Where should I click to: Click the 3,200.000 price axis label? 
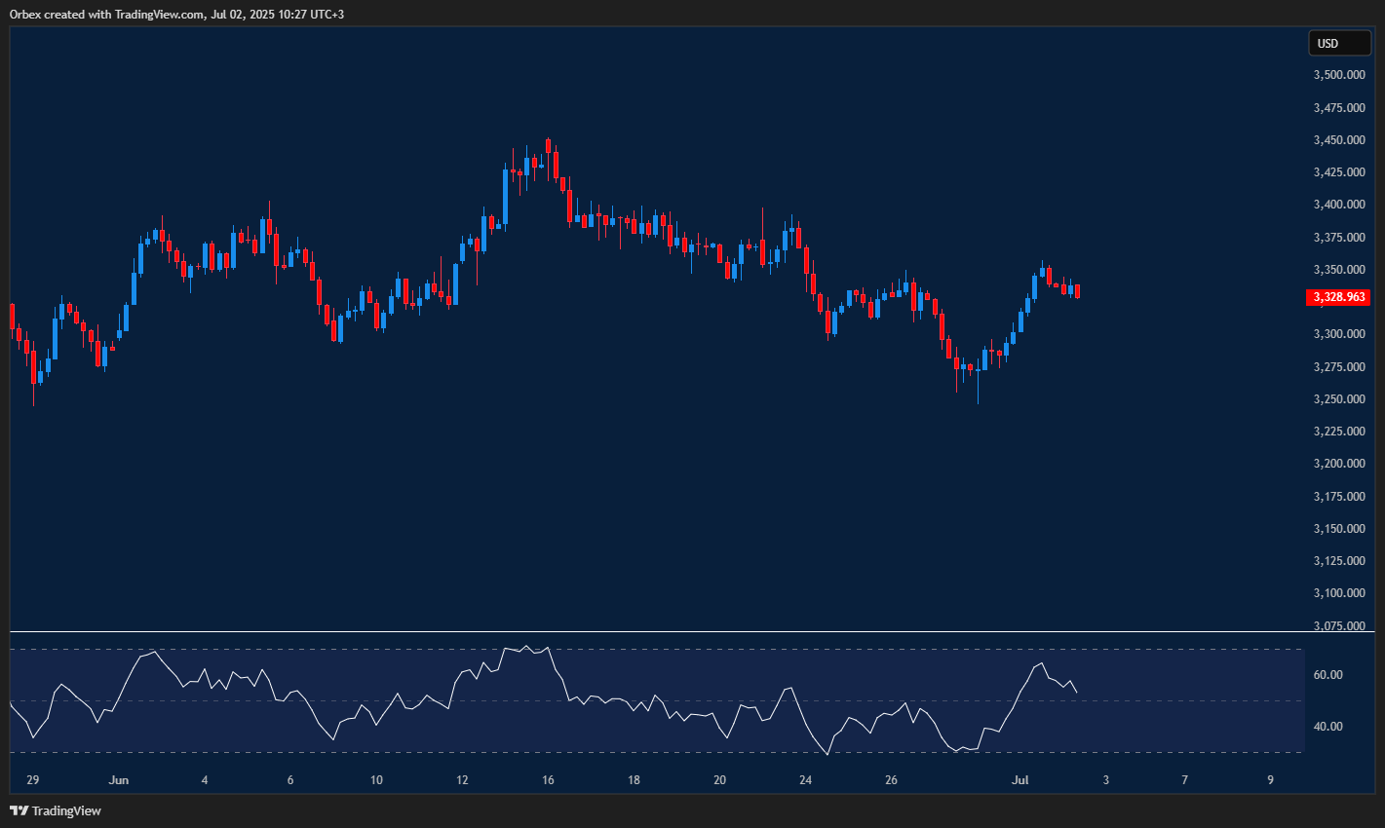[1338, 464]
